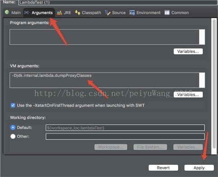This screenshot has height=177, width=218.
Task: Click Variables button under Working directory
Action: coord(188,147)
